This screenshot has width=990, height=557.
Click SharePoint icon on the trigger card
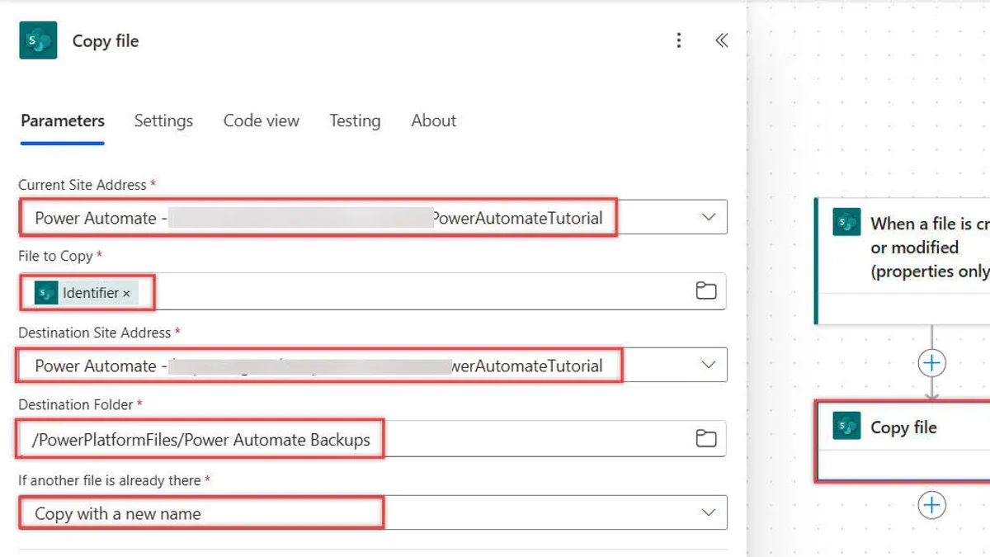[847, 223]
